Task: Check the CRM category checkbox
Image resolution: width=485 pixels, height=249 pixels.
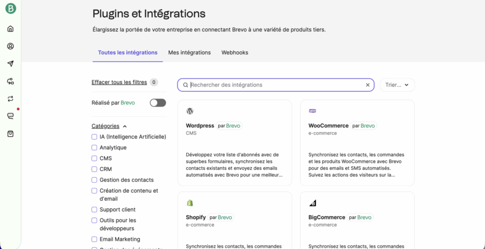Action: point(94,169)
